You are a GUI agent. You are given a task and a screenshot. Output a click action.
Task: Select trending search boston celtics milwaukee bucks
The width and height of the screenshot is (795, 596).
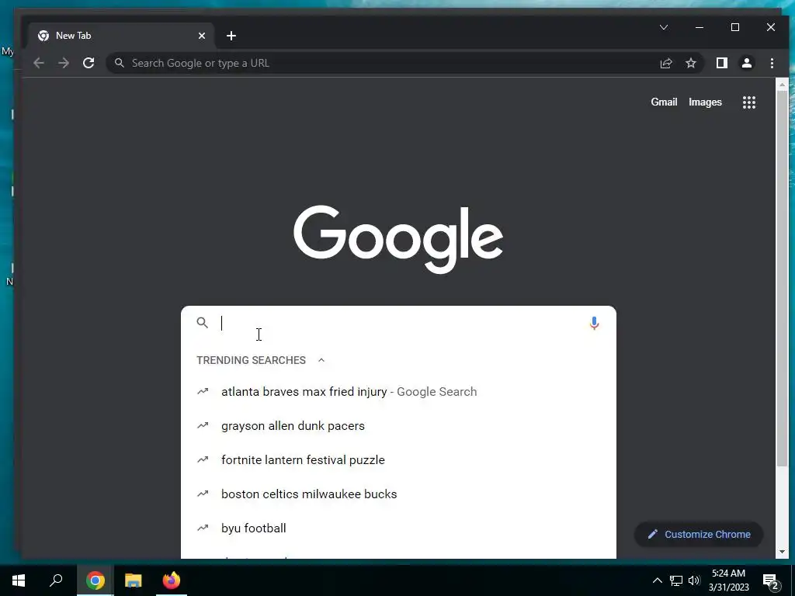click(x=398, y=494)
